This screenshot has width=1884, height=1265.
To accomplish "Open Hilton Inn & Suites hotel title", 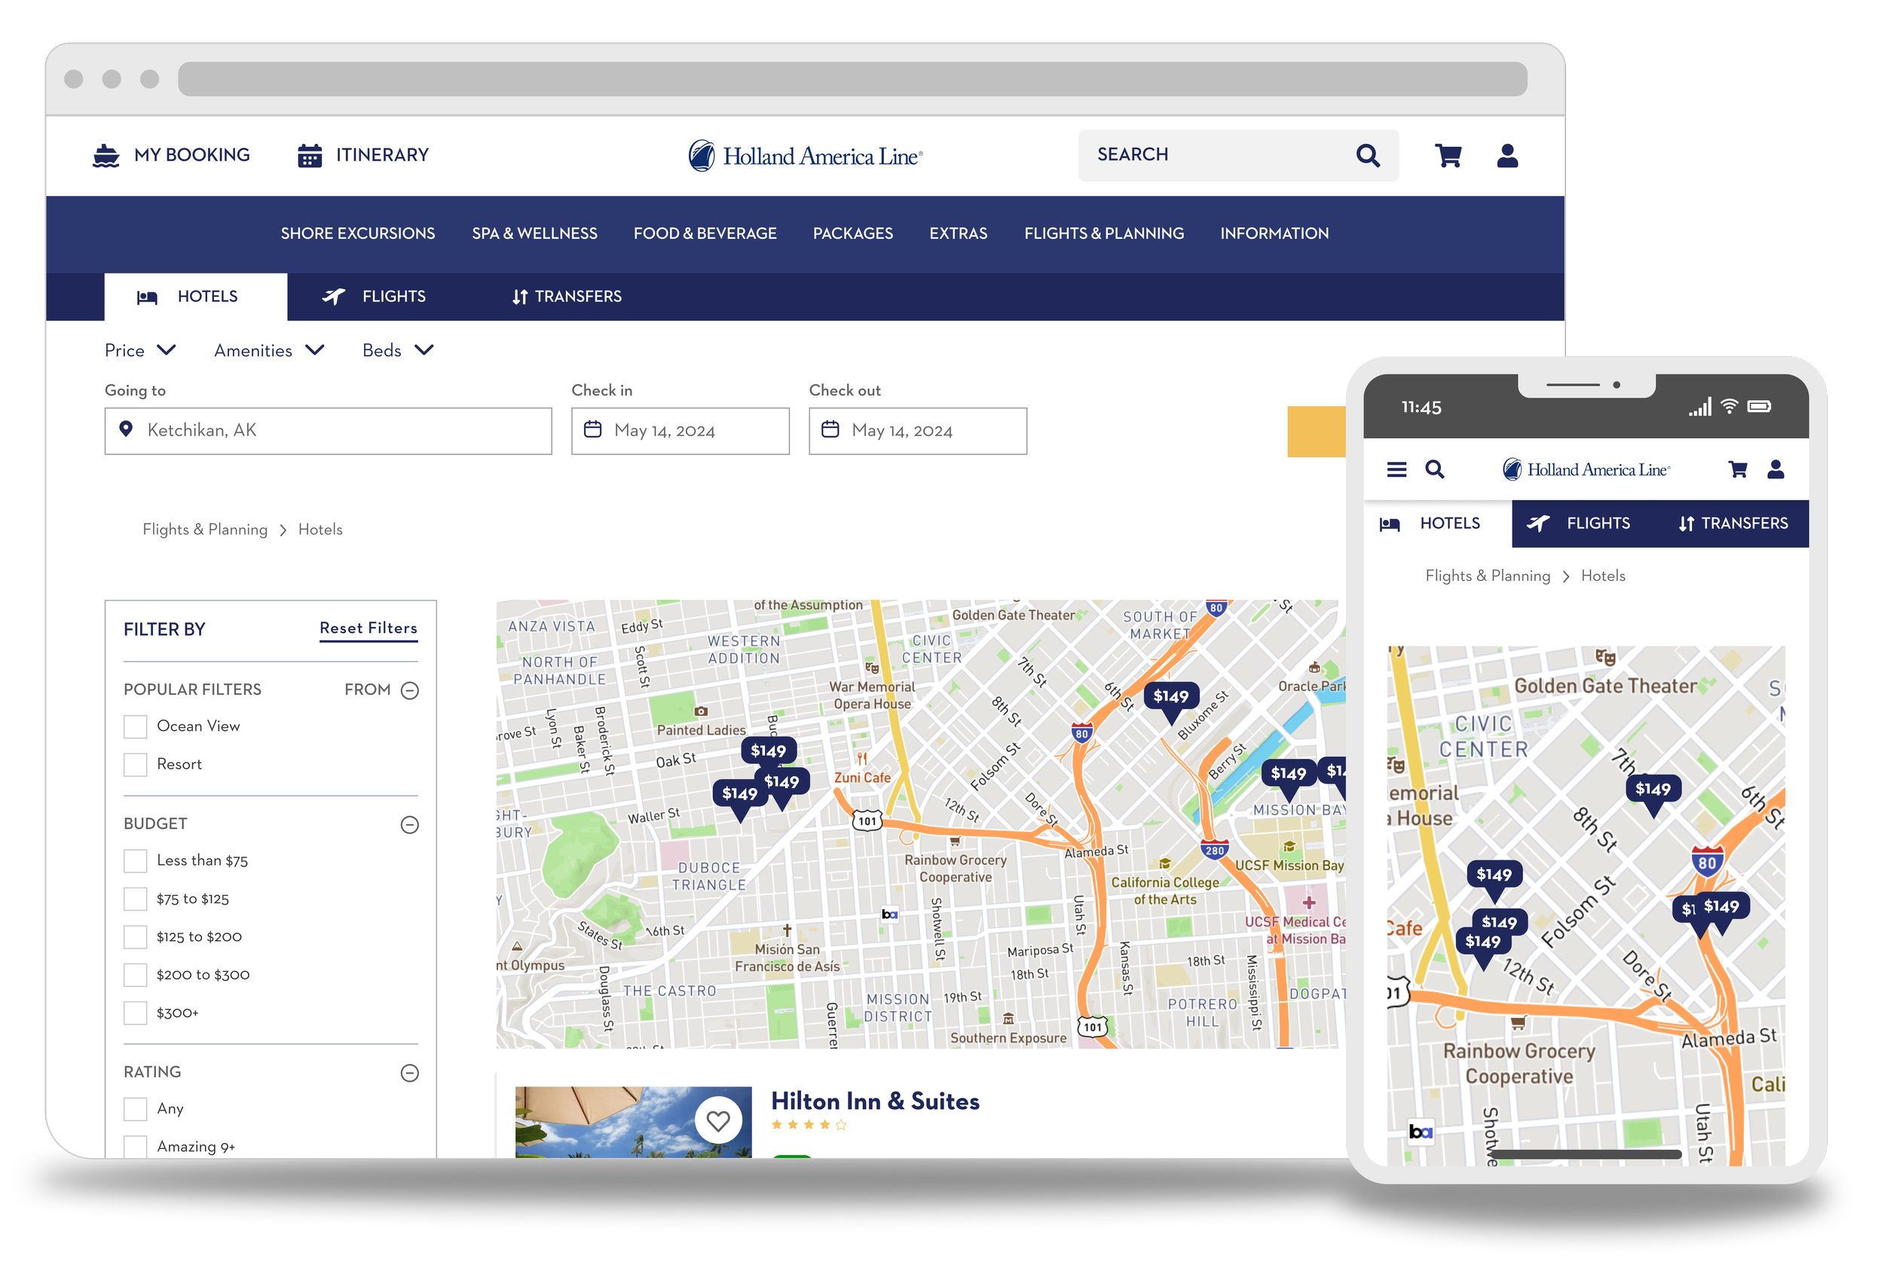I will (875, 1101).
